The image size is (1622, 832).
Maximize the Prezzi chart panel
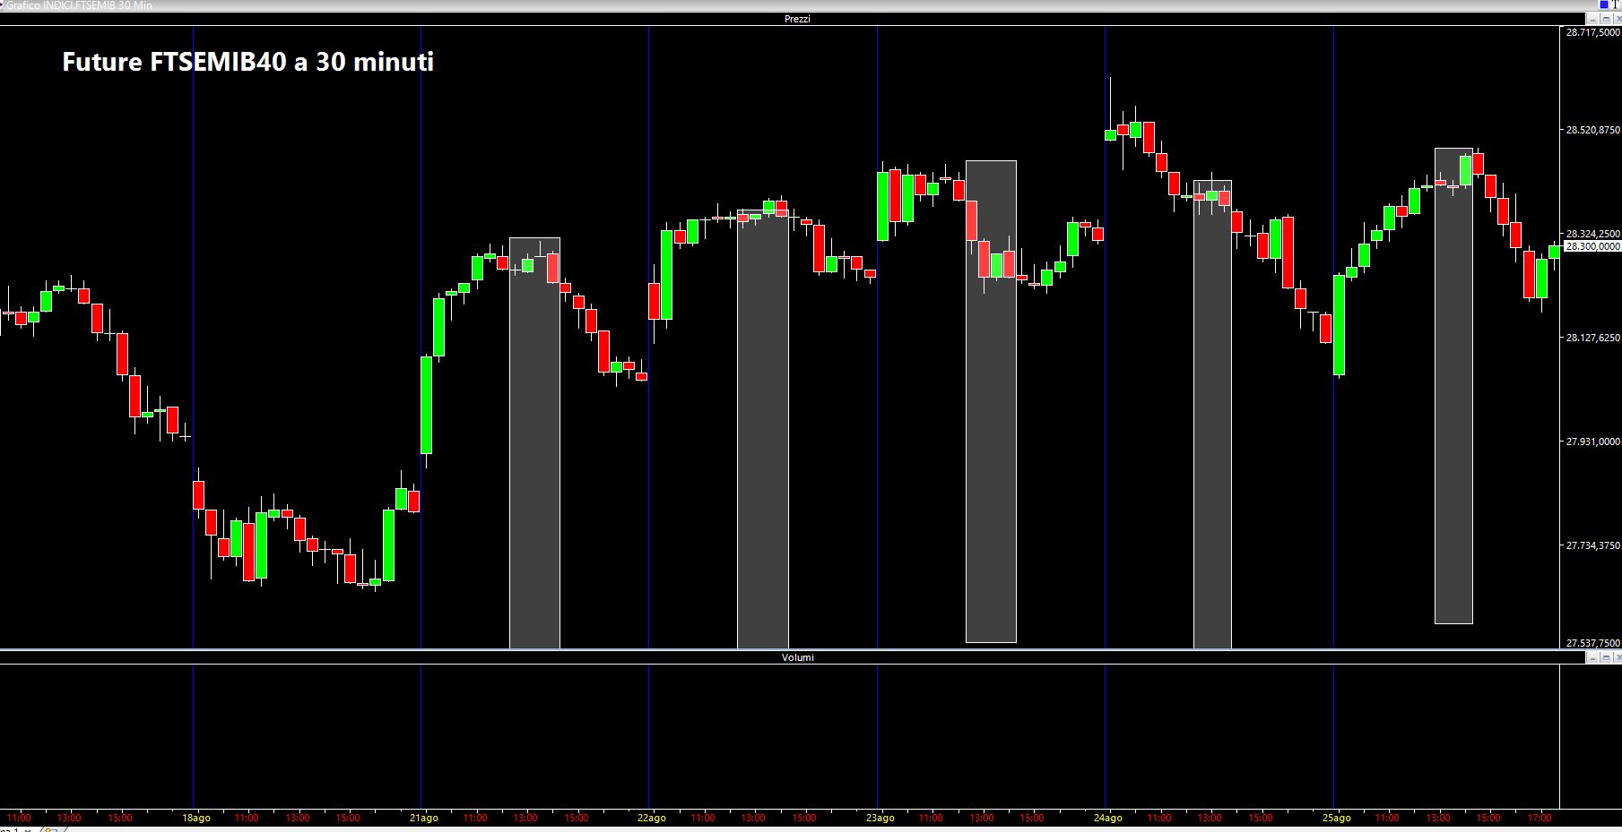tap(1604, 18)
